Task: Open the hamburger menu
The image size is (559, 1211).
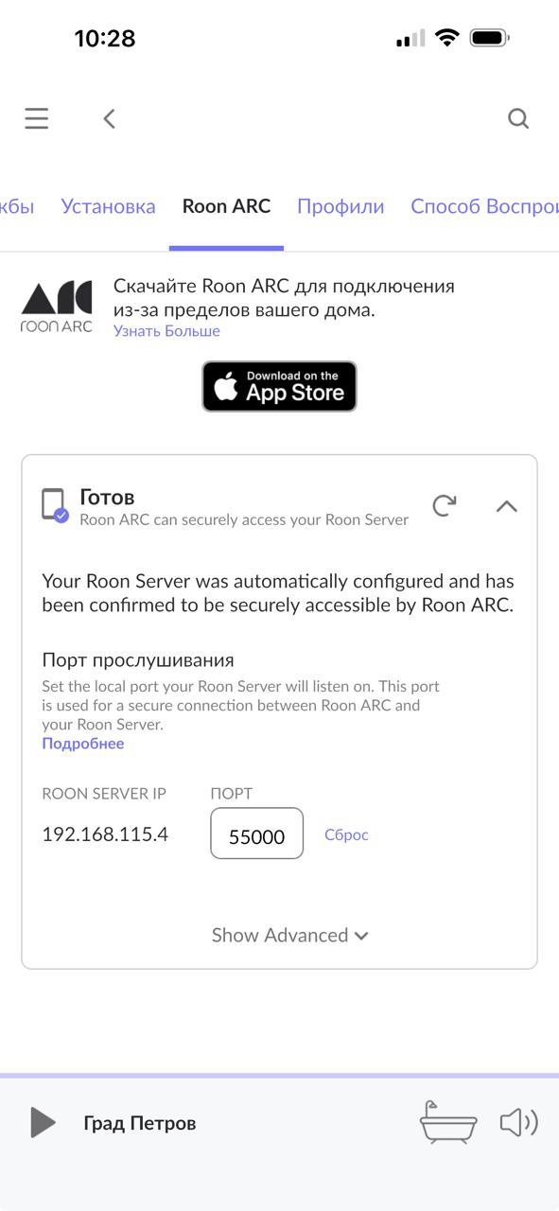Action: [x=36, y=118]
